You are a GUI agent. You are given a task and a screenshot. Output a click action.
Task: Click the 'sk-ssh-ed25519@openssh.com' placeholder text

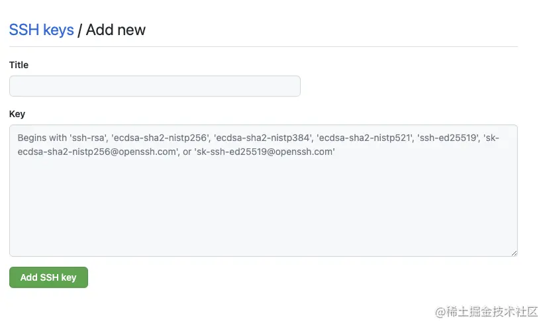[x=265, y=152]
